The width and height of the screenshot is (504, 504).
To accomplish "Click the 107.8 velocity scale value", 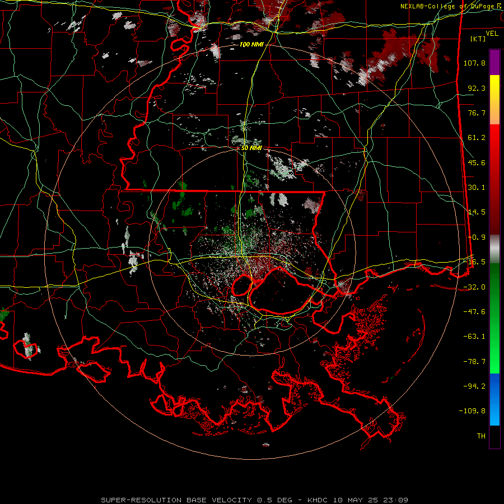I will (x=474, y=63).
